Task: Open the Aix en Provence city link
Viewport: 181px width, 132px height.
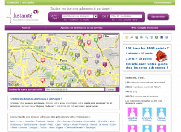Action: click(80, 124)
